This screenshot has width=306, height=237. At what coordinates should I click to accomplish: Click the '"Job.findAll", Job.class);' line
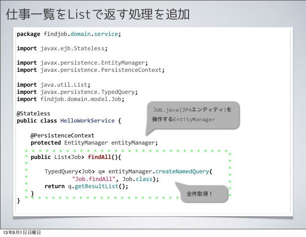tap(115, 179)
